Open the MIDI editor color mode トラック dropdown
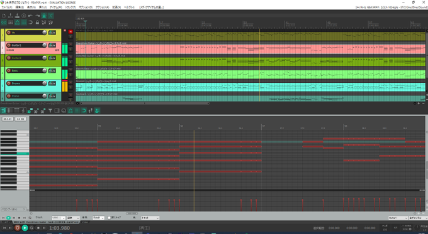 tap(150, 218)
